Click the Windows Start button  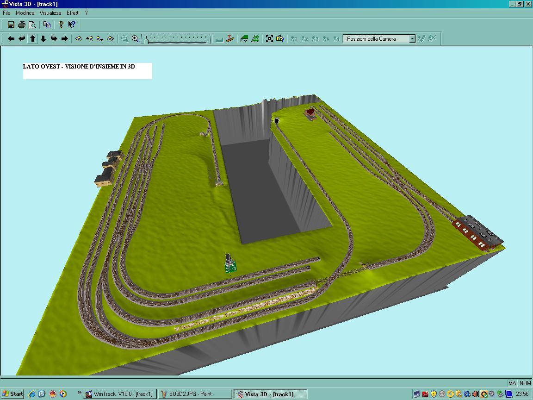(12, 394)
